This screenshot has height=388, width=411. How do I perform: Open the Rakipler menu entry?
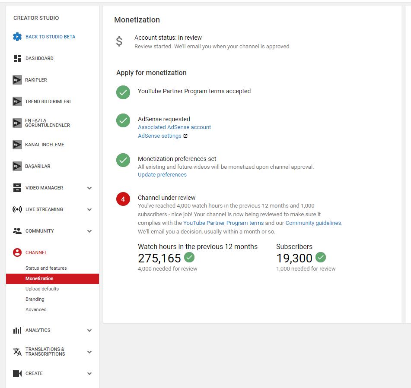point(36,80)
